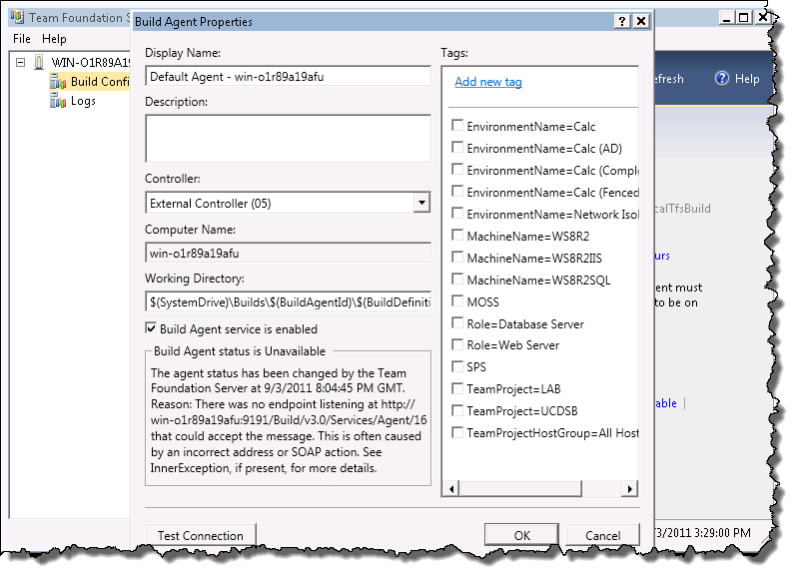This screenshot has height=575, width=797.
Task: Click the server node icon in tree
Action: click(40, 63)
